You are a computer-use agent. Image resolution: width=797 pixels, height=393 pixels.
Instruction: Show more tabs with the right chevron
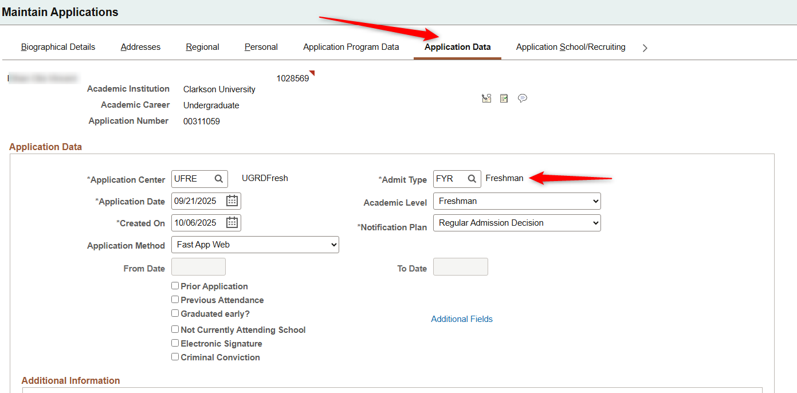pos(645,48)
